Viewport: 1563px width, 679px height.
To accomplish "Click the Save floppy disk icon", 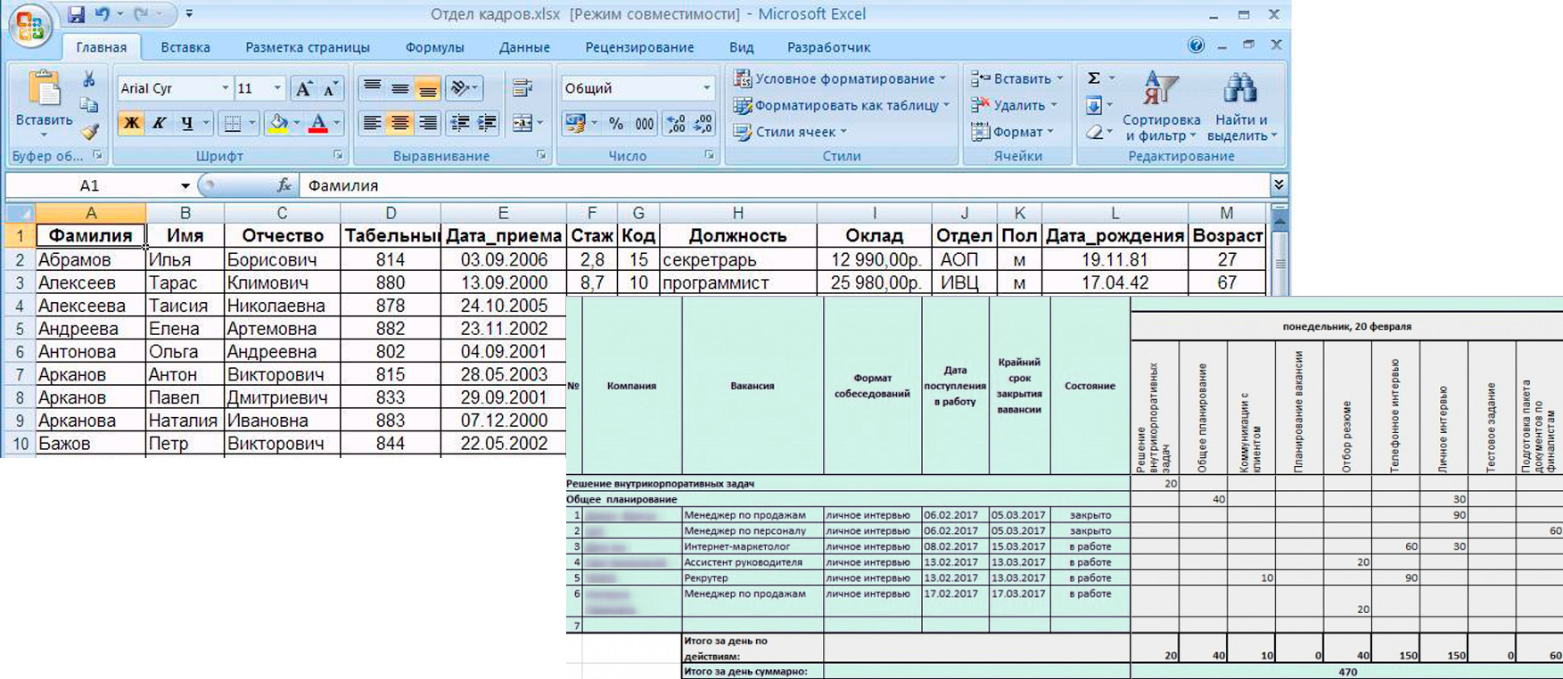I will pyautogui.click(x=76, y=14).
